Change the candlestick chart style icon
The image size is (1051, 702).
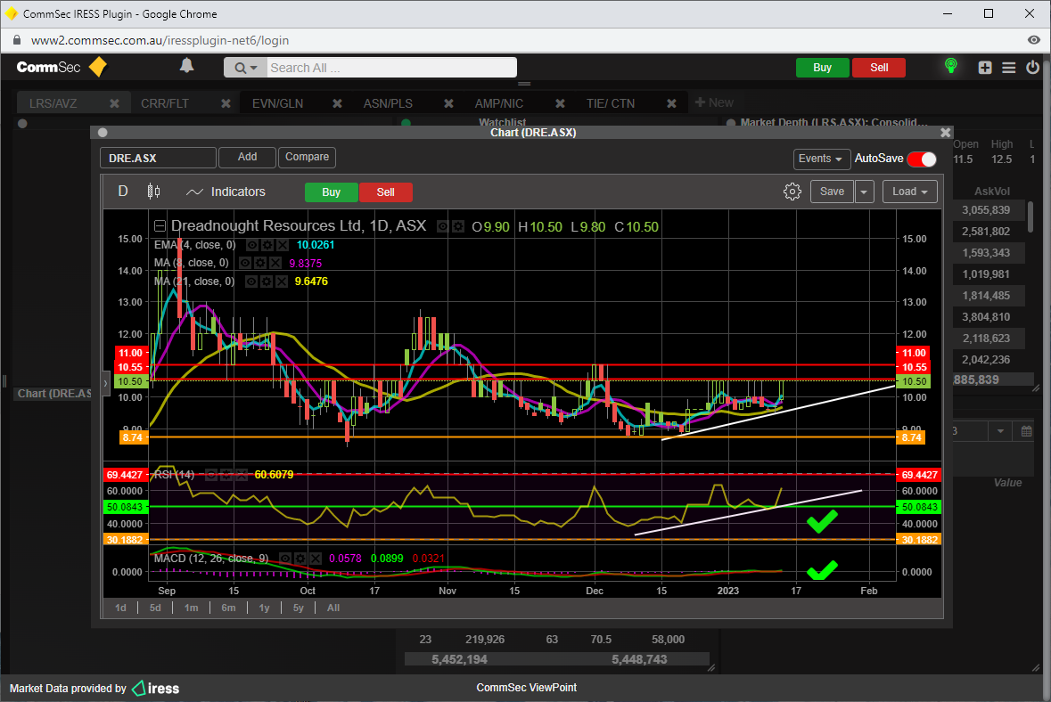pyautogui.click(x=153, y=192)
